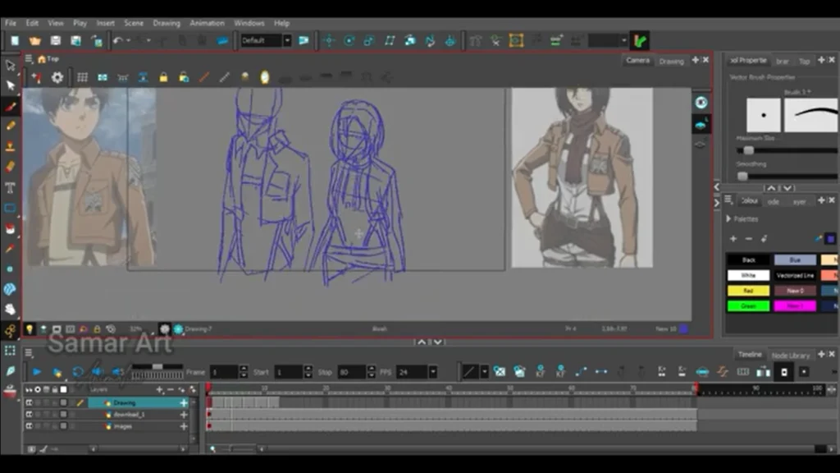Open the Animation menu
This screenshot has width=840, height=473.
tap(207, 22)
